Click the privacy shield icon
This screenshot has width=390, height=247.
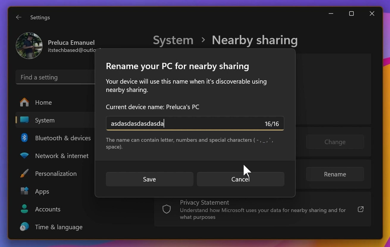click(x=167, y=209)
